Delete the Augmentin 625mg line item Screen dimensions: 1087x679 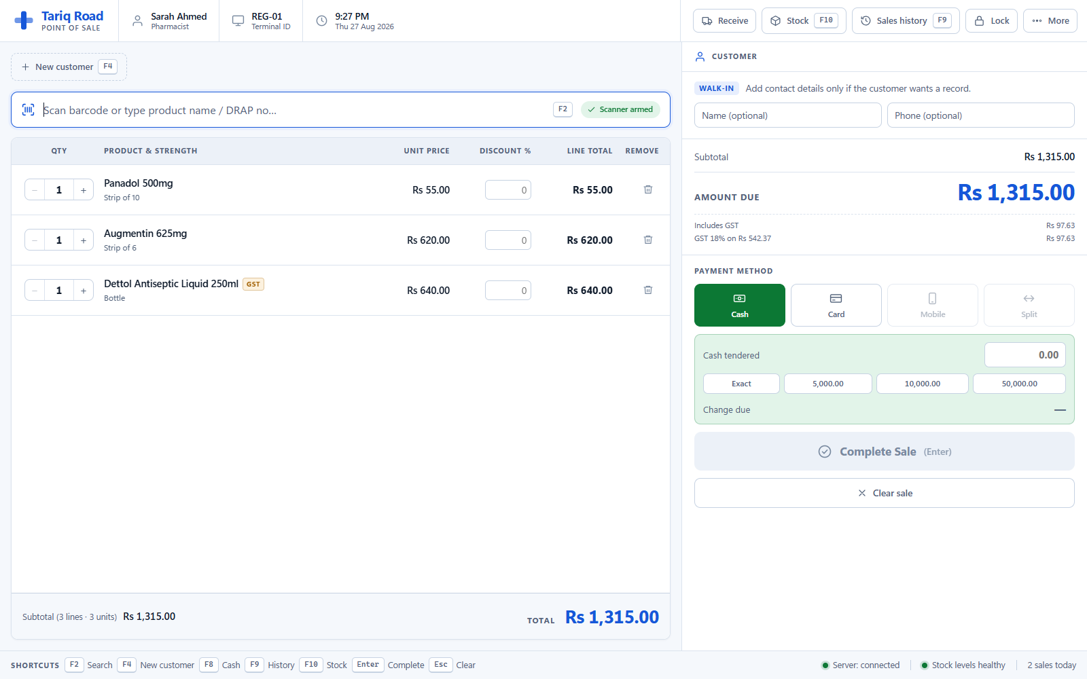click(648, 240)
